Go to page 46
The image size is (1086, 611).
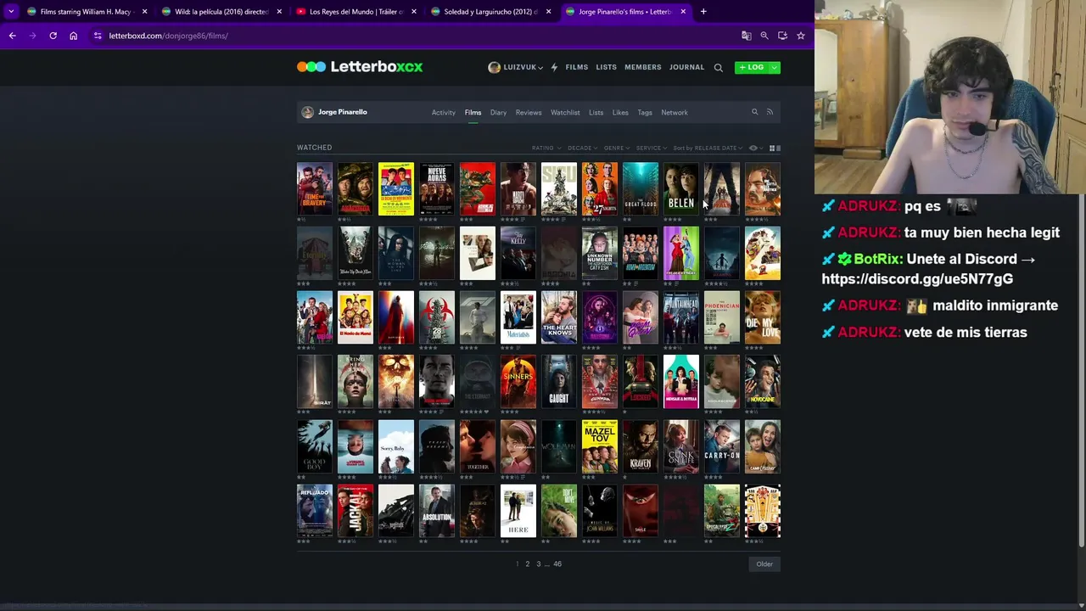pyautogui.click(x=557, y=563)
